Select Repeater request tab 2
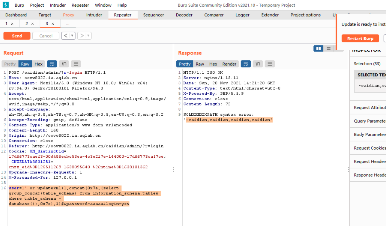Viewport: 386px width, 226px height. [27, 24]
